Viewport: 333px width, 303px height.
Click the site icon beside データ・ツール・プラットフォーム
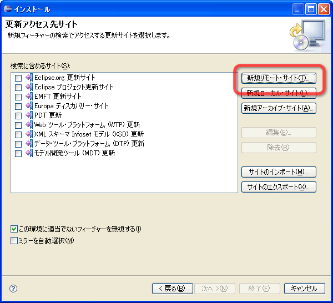(x=29, y=143)
